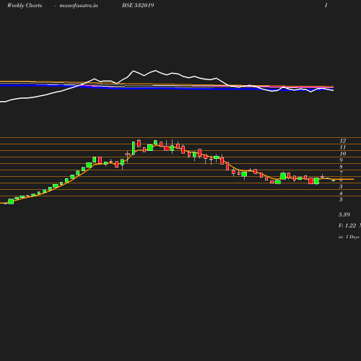Screen dimensions: 361x361
Task: Click the "10" price axis label
Action: [x=343, y=154]
